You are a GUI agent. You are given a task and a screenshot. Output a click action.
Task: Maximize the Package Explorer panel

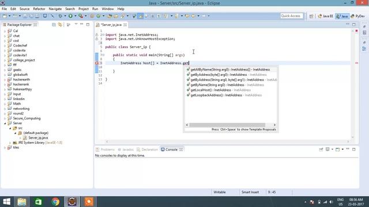click(88, 24)
